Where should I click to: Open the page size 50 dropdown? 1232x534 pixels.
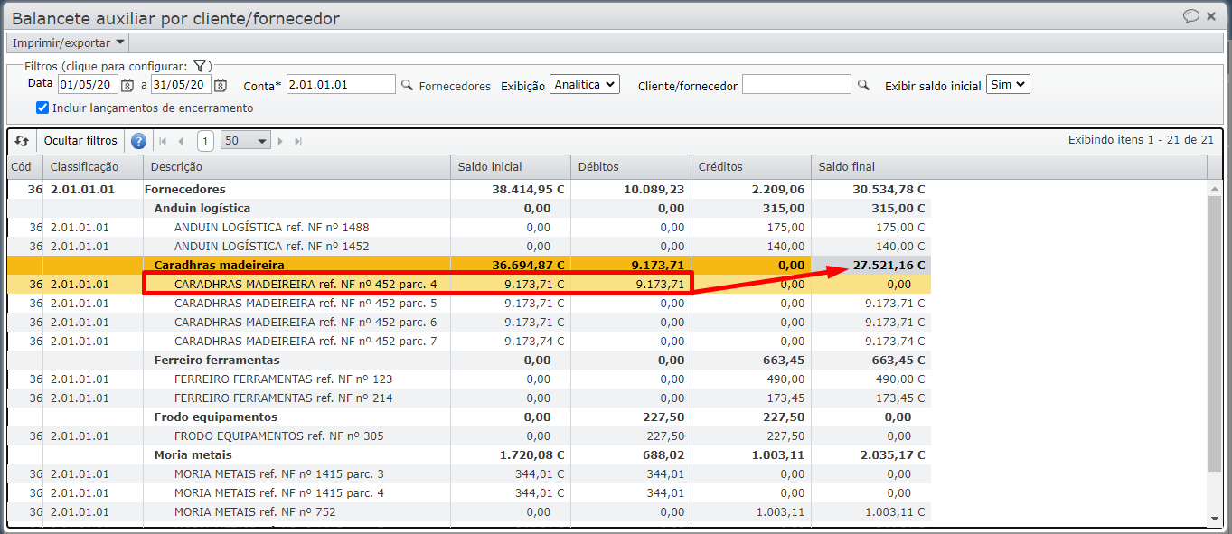coord(246,141)
